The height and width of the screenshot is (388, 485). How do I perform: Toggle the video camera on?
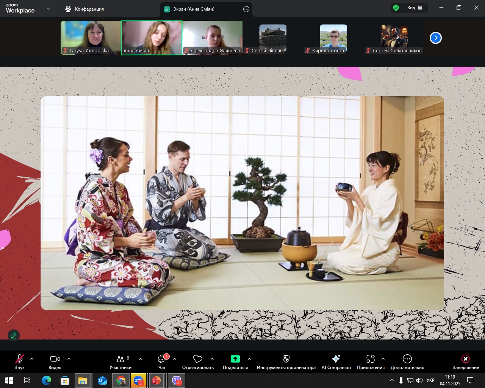(x=55, y=362)
